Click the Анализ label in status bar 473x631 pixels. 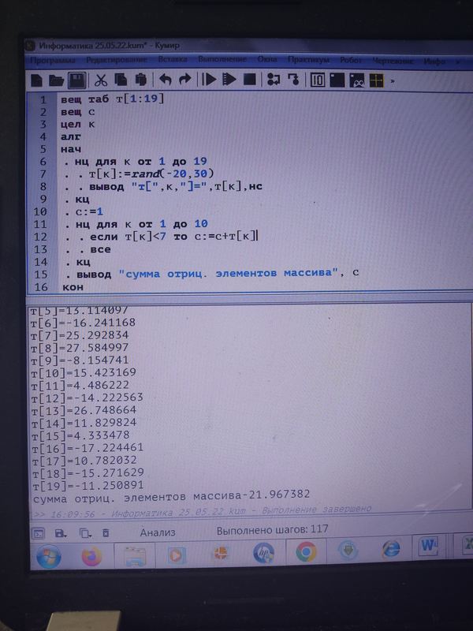coord(157,532)
